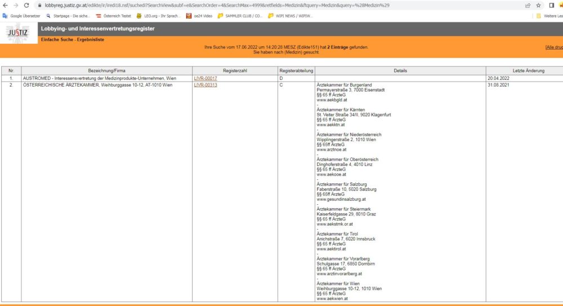
Task: Click the text www.arztnoe.at
Action: [x=332, y=150]
